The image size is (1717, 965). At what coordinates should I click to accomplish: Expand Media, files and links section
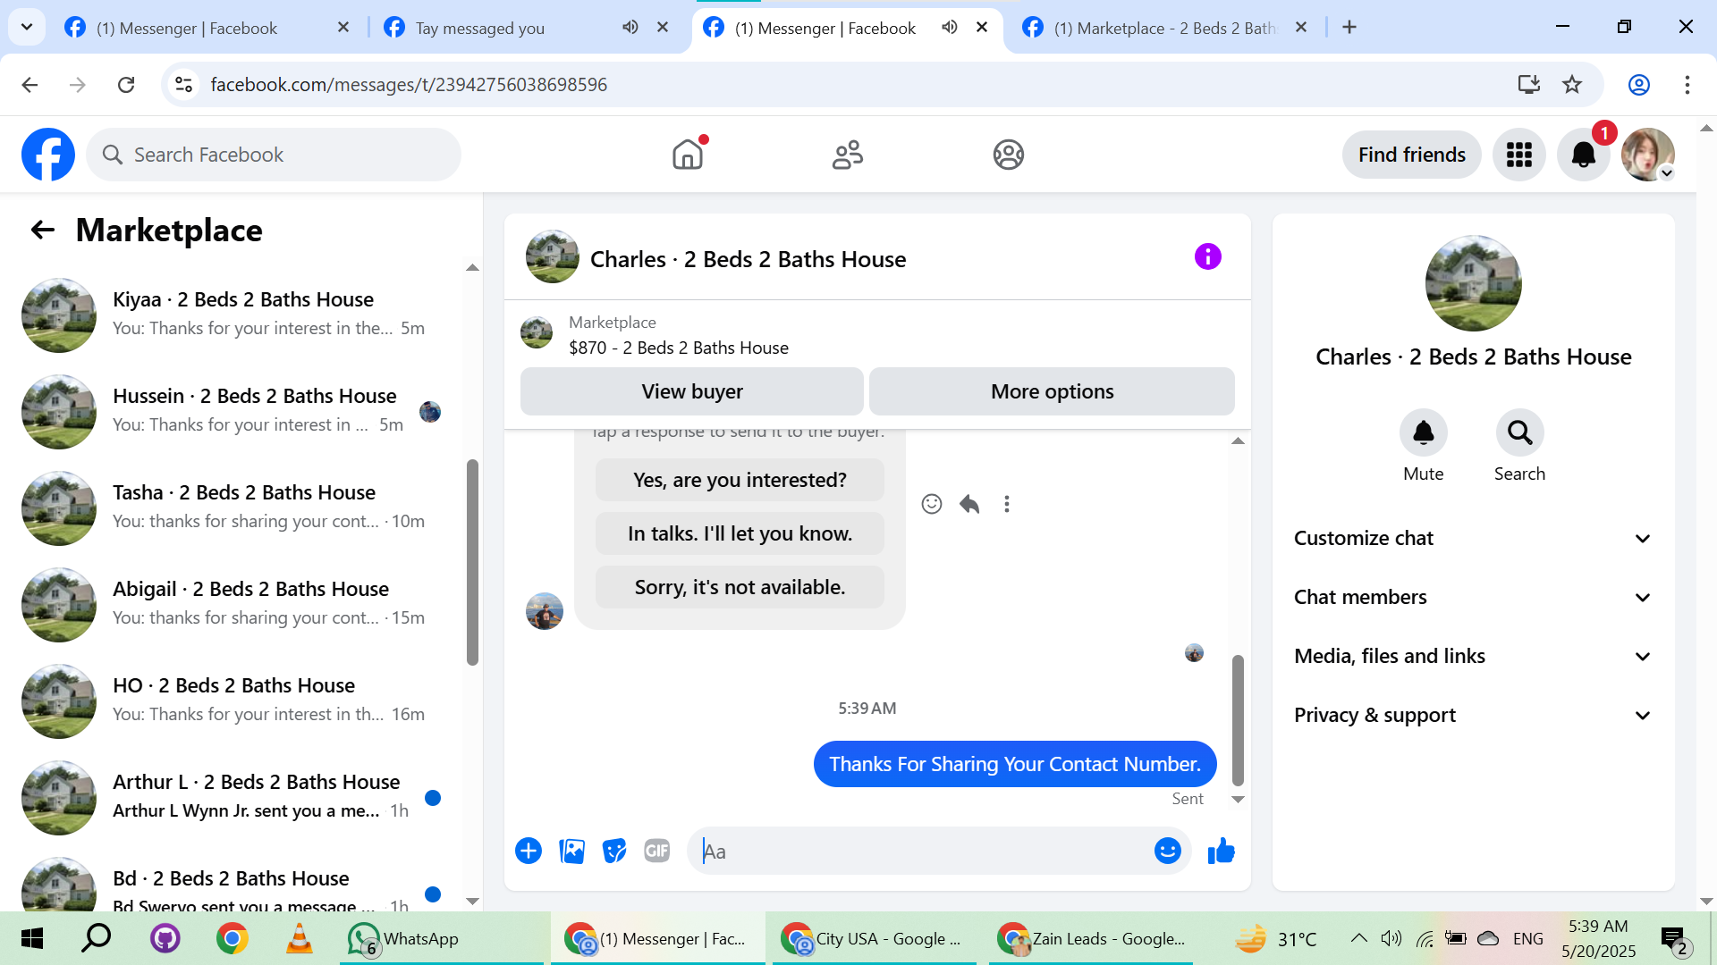point(1473,656)
